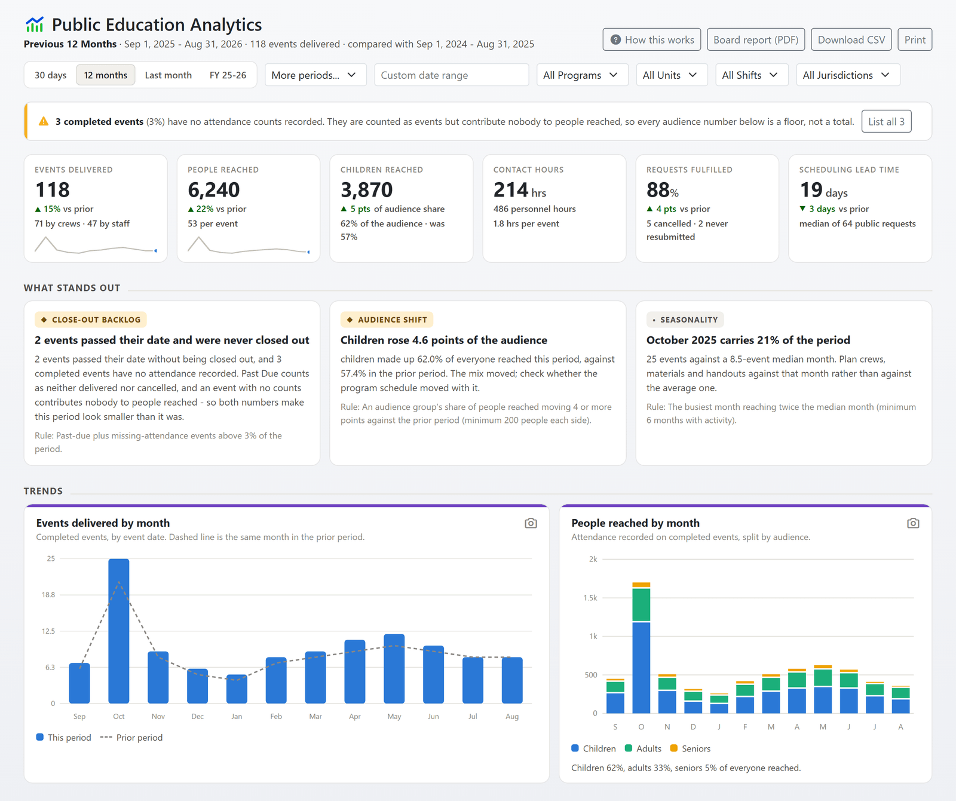Click the January bar in Events delivered chart
This screenshot has height=801, width=956.
tap(237, 689)
